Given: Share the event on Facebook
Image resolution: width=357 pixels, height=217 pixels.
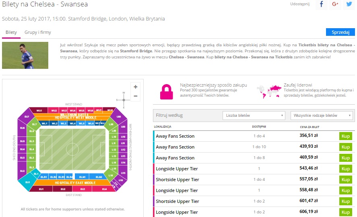Looking at the screenshot, I should [321, 4].
